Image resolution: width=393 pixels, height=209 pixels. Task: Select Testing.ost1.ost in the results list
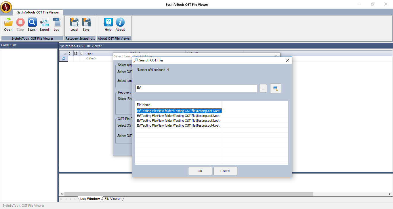click(x=178, y=111)
